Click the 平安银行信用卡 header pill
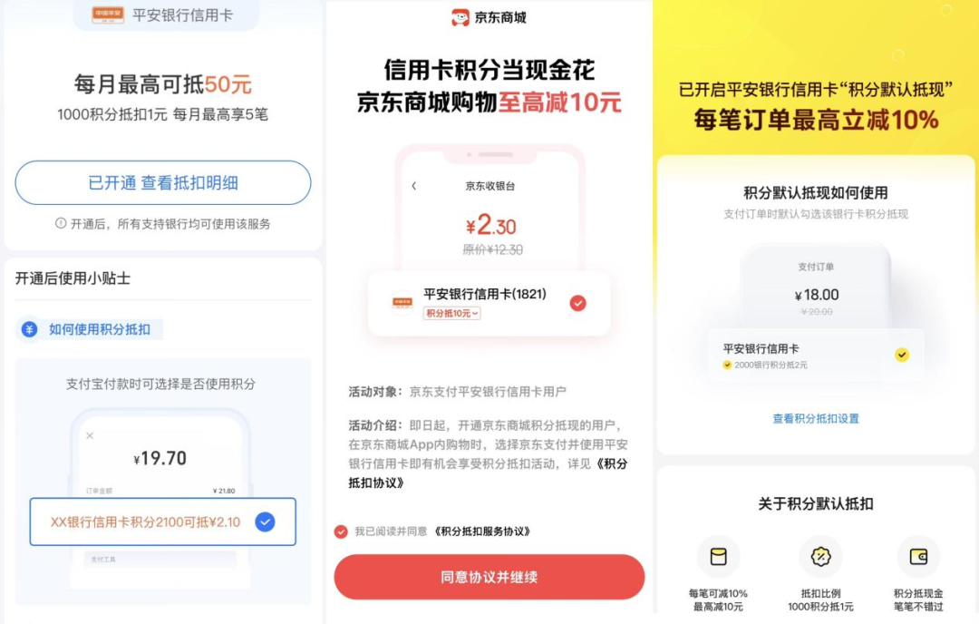 tap(166, 15)
